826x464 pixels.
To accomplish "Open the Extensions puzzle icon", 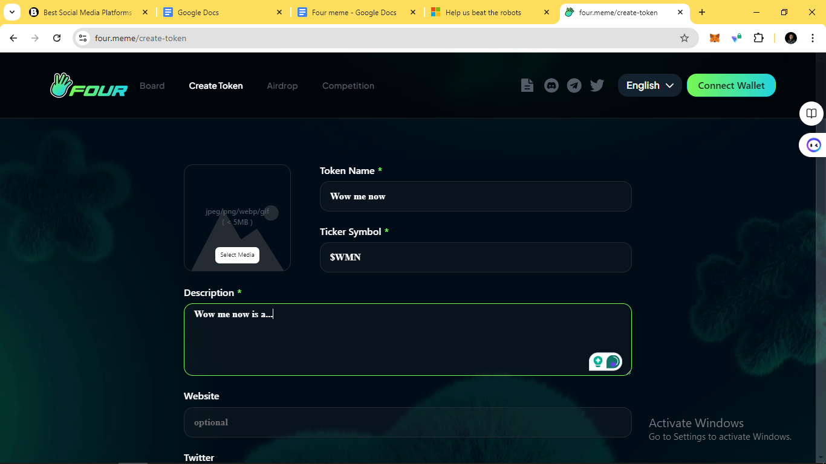I will pos(758,38).
